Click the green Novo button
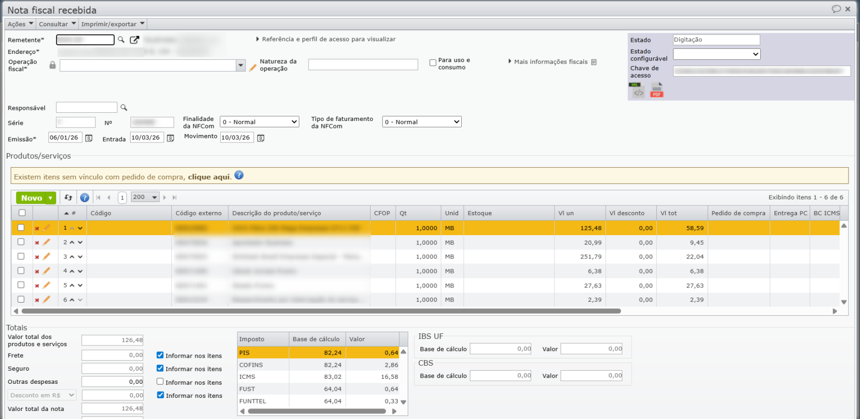860x419 pixels. click(x=31, y=198)
